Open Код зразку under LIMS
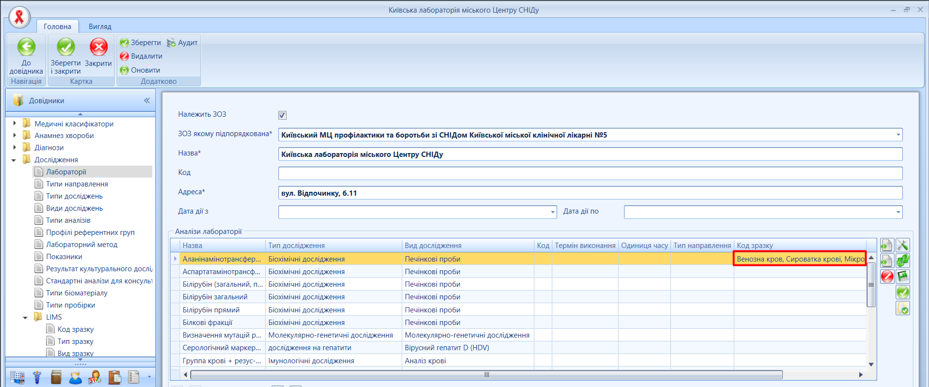This screenshot has height=387, width=929. 76,329
